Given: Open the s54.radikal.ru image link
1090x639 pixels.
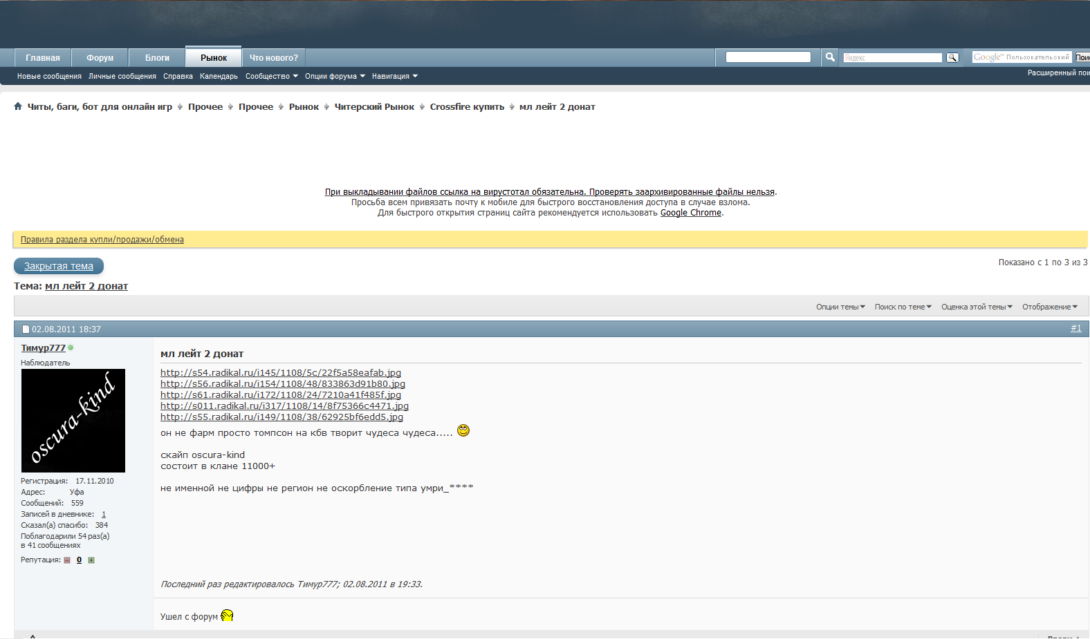Looking at the screenshot, I should coord(281,373).
